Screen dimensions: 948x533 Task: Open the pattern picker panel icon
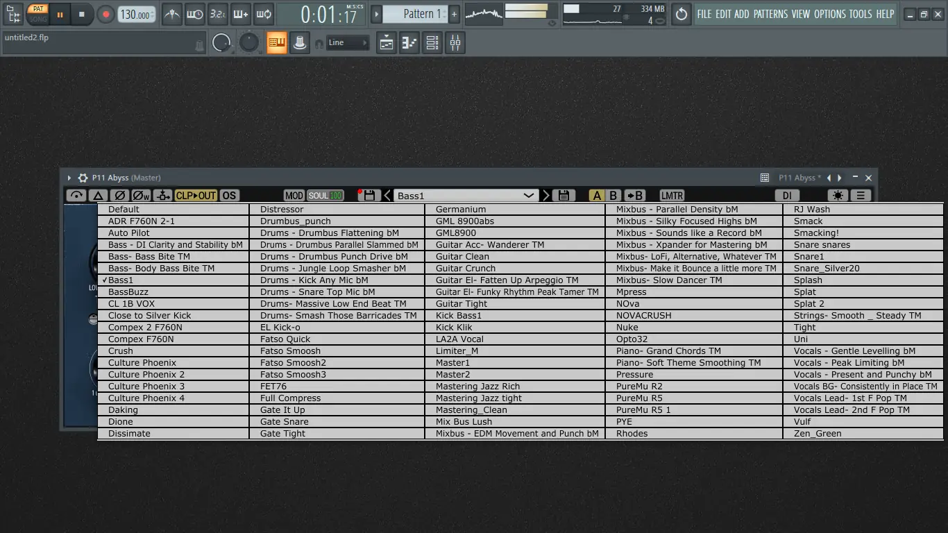12,14
